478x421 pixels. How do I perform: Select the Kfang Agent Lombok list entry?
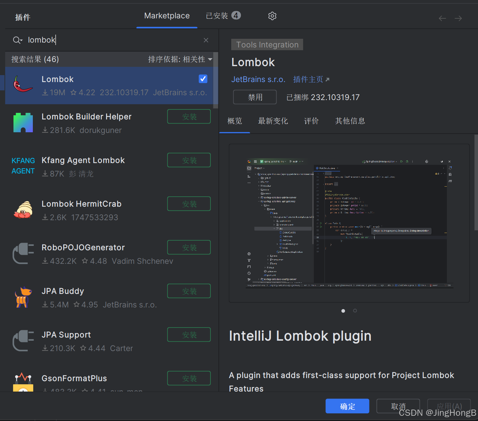(109, 167)
